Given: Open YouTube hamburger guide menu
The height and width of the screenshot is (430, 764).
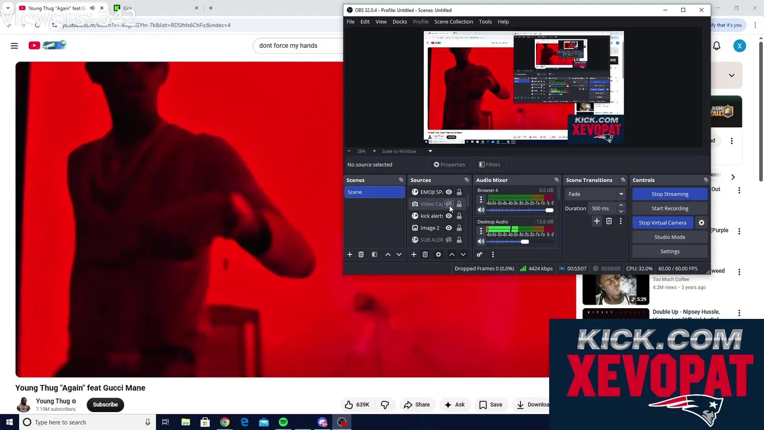Looking at the screenshot, I should 14,45.
